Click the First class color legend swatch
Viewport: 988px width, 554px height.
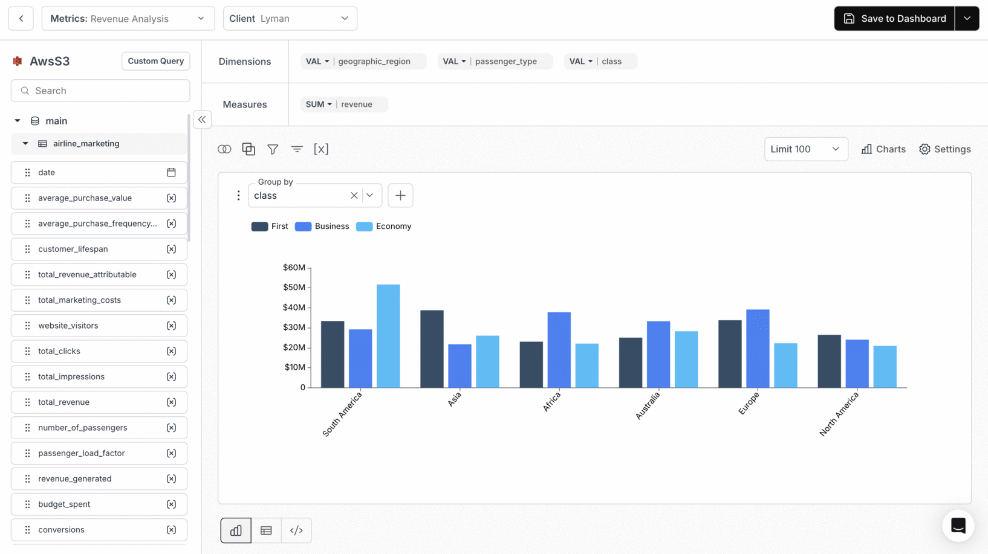tap(259, 226)
